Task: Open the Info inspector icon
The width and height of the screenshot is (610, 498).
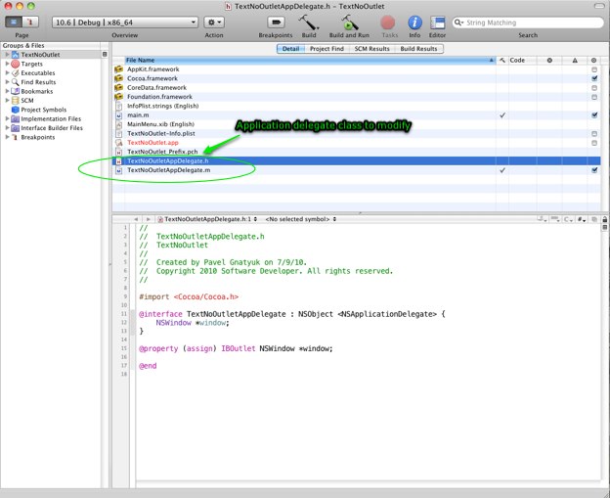Action: pos(414,23)
